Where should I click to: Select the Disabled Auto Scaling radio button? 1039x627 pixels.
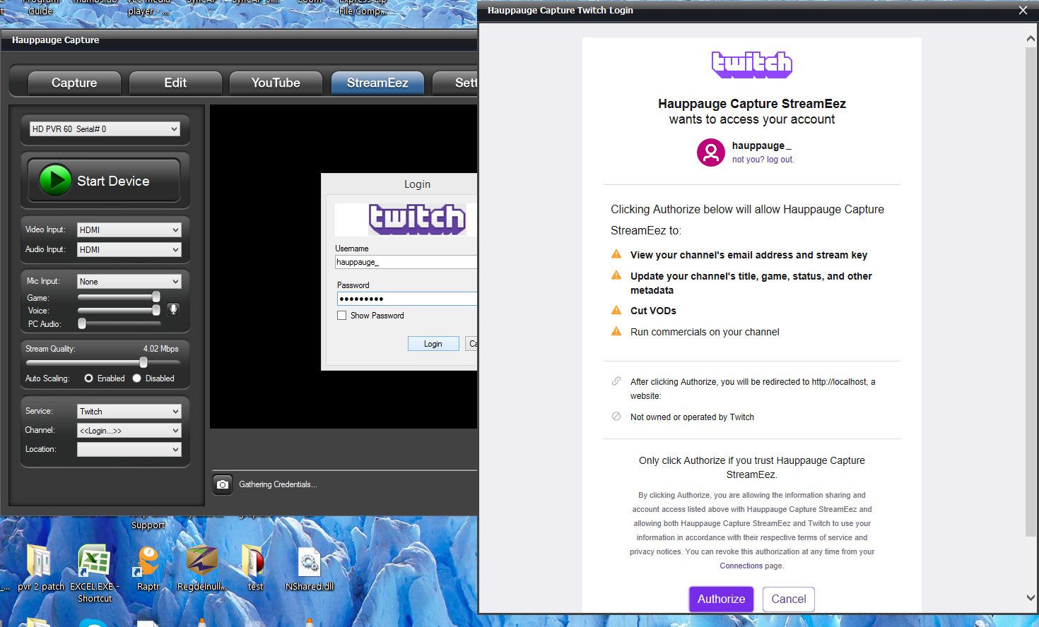[137, 378]
